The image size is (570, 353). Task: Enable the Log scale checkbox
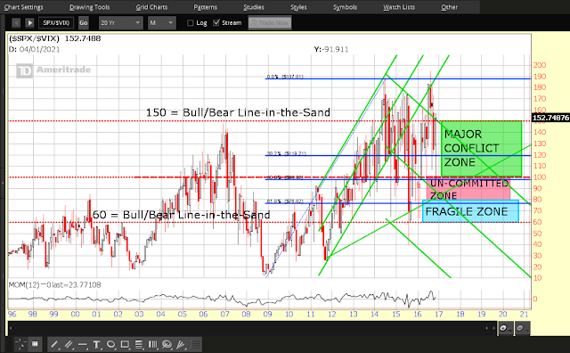190,23
